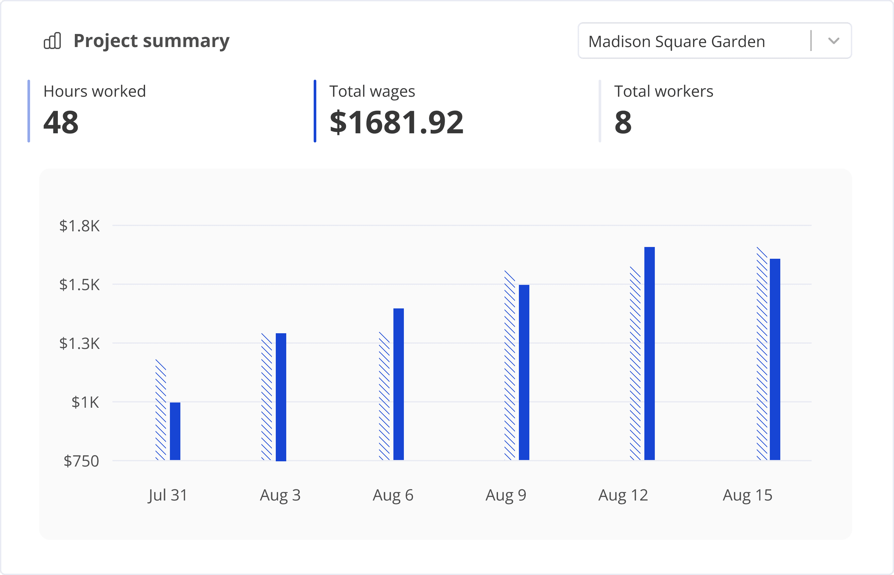894x575 pixels.
Task: Click the solid blue bar for Aug 6
Action: tap(398, 384)
